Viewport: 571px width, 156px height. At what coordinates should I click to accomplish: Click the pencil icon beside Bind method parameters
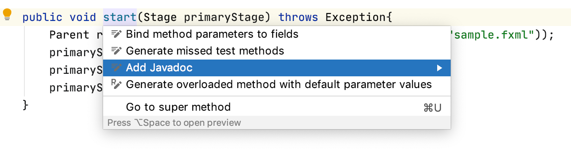(x=116, y=34)
